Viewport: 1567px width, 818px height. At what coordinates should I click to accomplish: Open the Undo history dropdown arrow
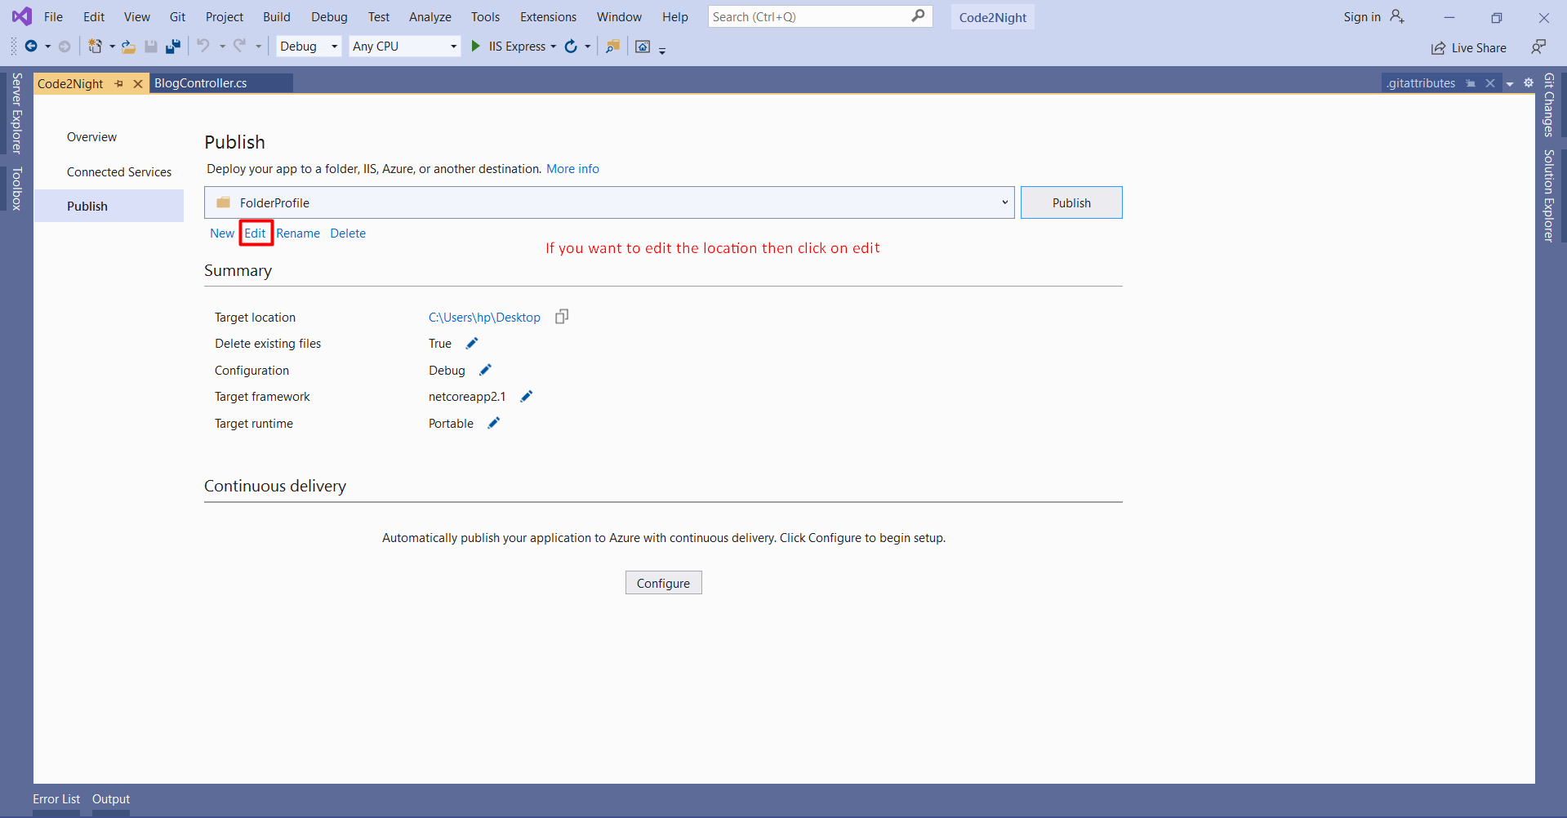222,47
